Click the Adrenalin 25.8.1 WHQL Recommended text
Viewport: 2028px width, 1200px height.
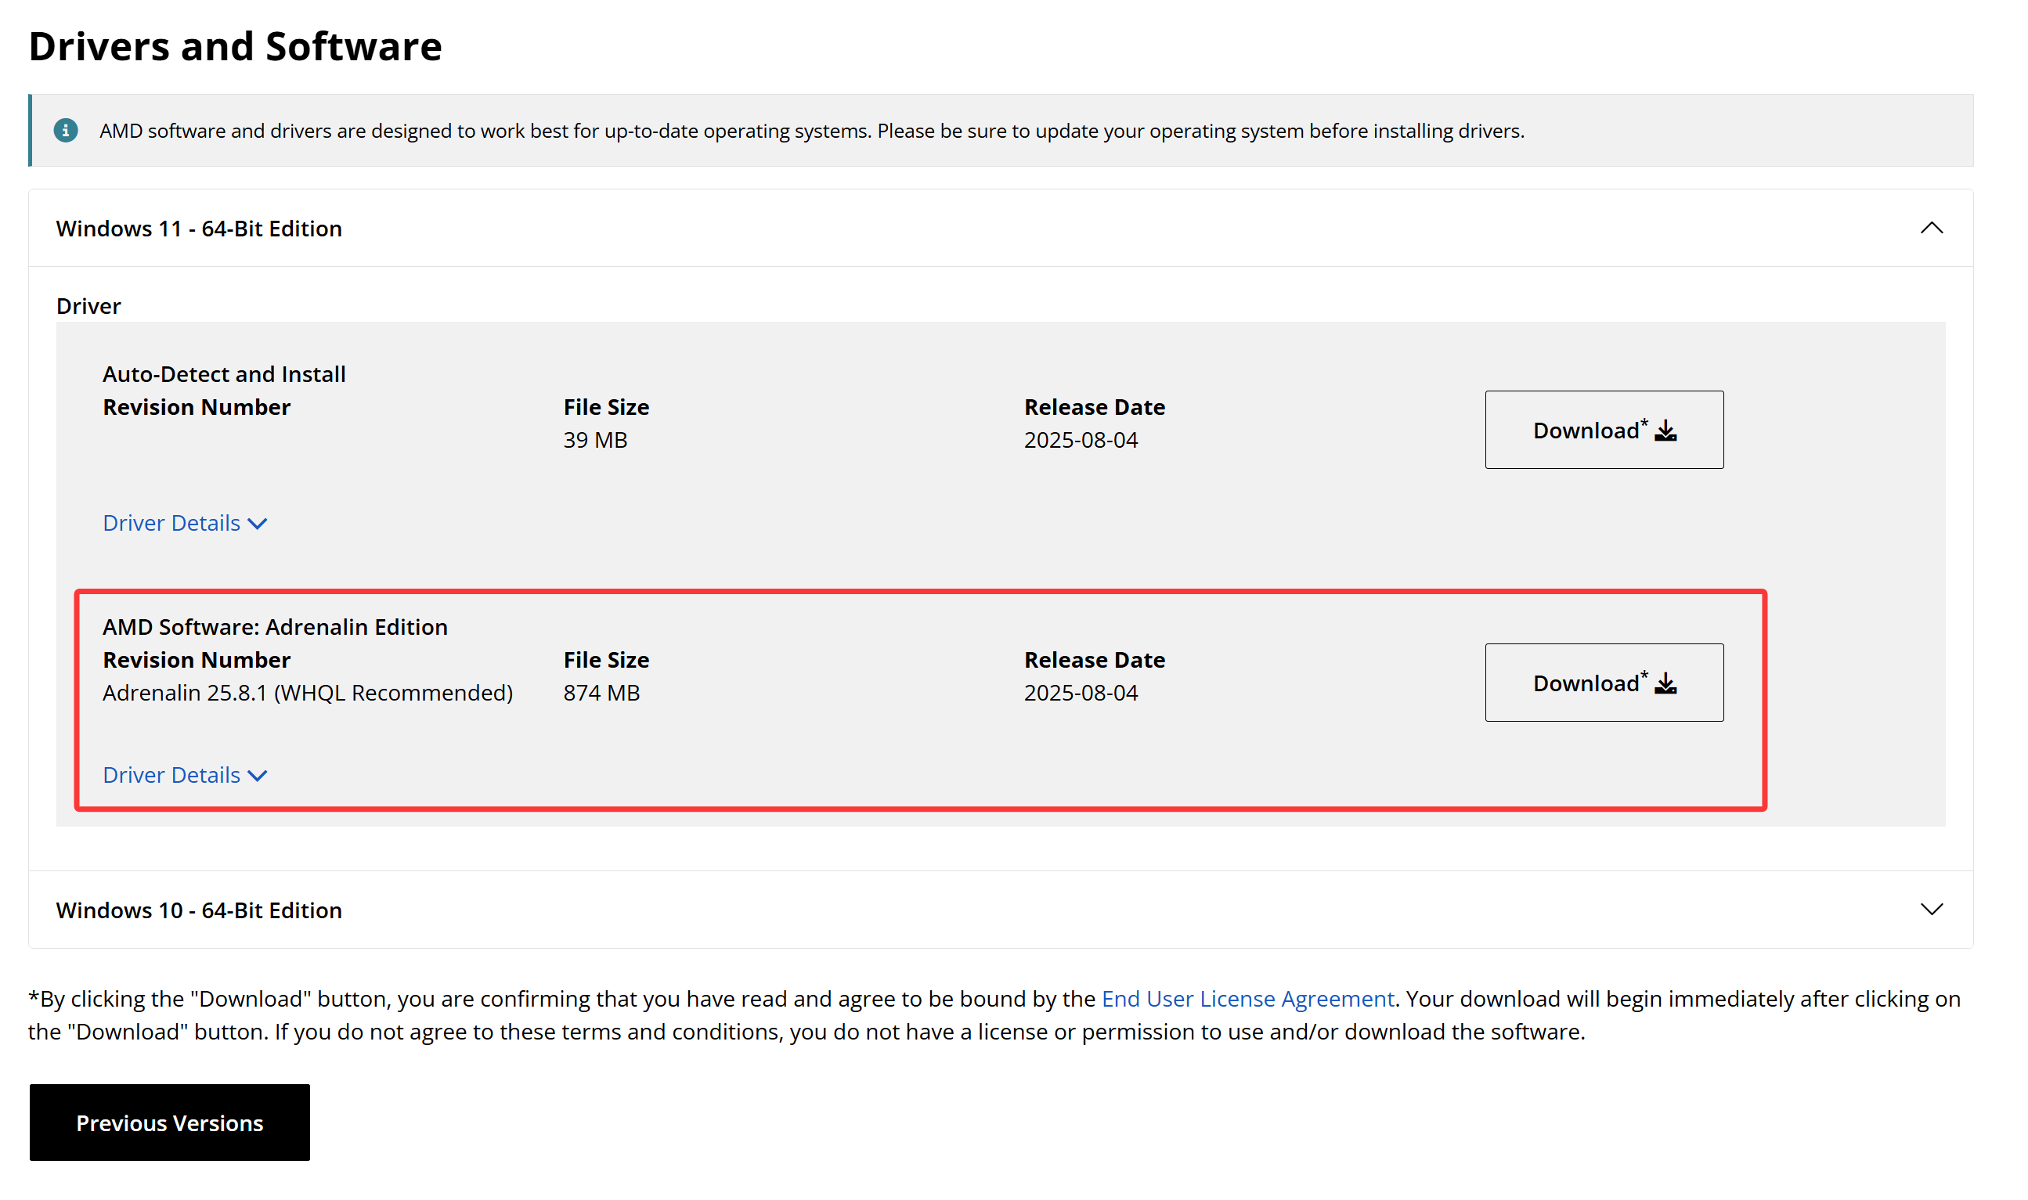pos(307,693)
